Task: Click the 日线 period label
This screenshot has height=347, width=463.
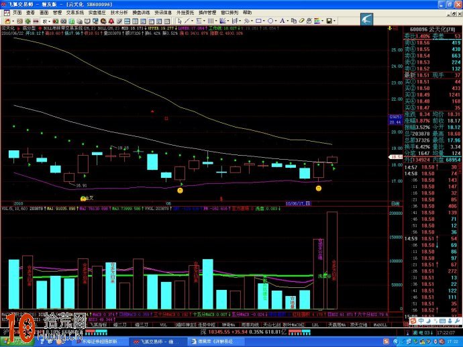Action: click(395, 203)
